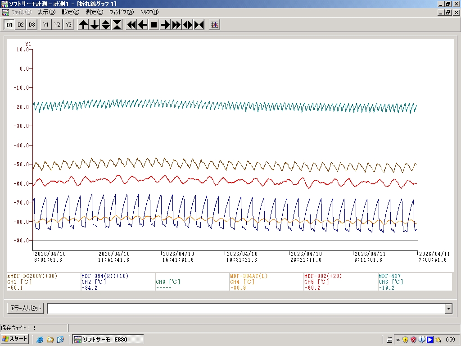The width and height of the screenshot is (461, 346).
Task: Switch to the Y3 axis button
Action: [x=68, y=25]
